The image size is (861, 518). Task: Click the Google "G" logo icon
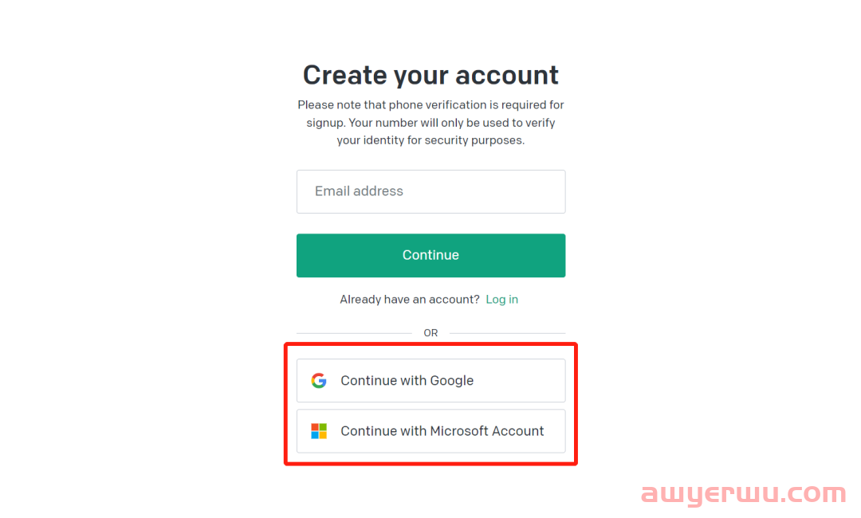[x=319, y=380]
